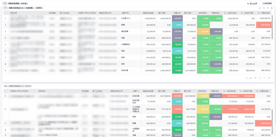Click the page number input box

[x=247, y=78]
